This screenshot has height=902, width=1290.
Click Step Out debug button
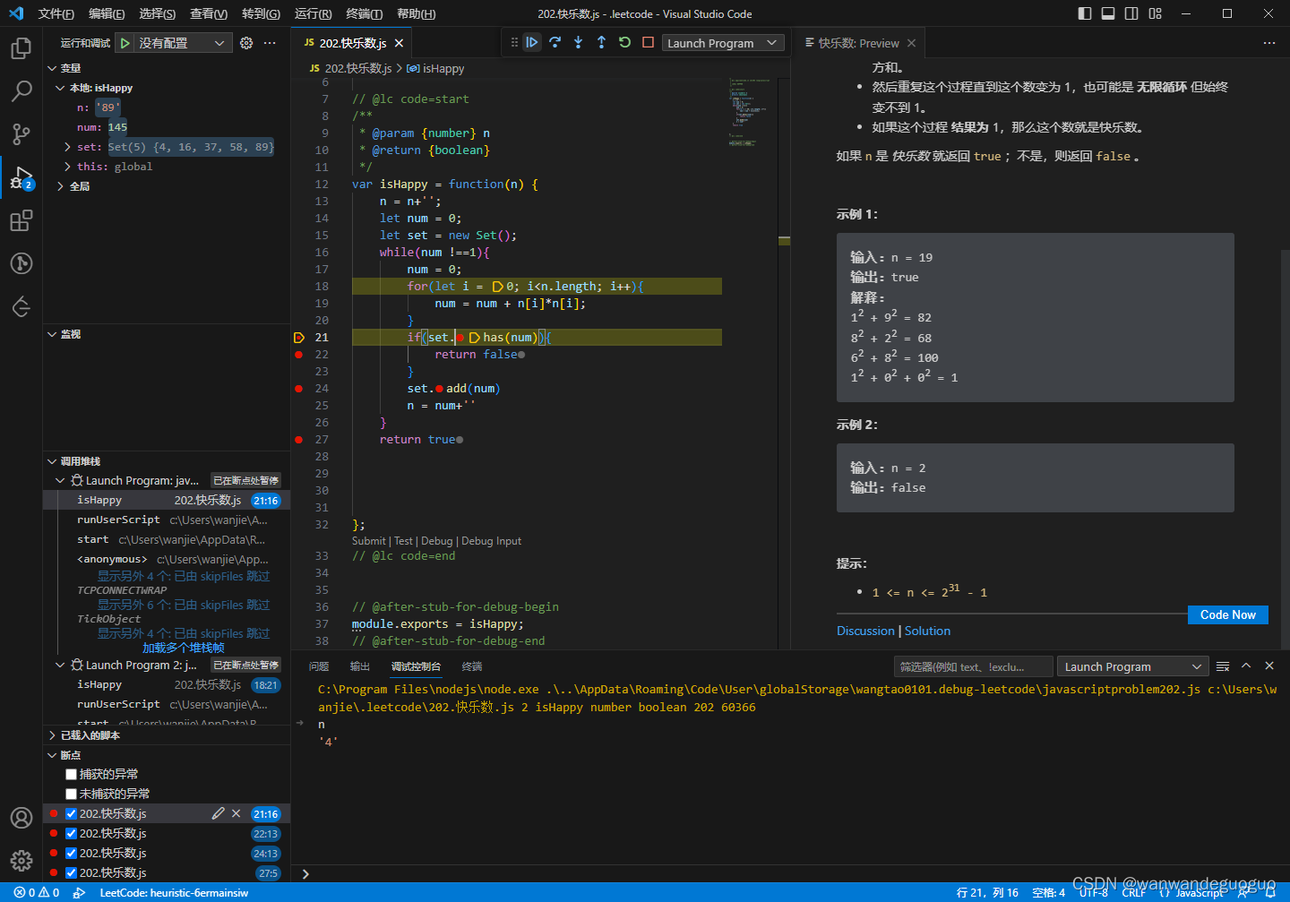602,42
